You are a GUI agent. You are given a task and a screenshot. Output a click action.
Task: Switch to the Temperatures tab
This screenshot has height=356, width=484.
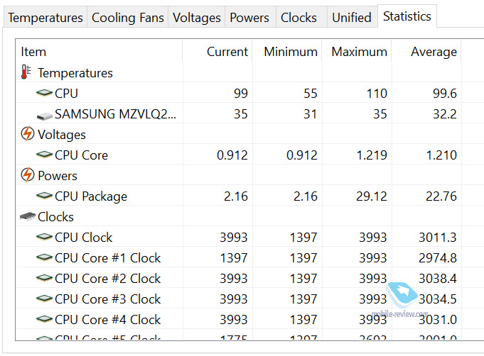click(x=45, y=18)
